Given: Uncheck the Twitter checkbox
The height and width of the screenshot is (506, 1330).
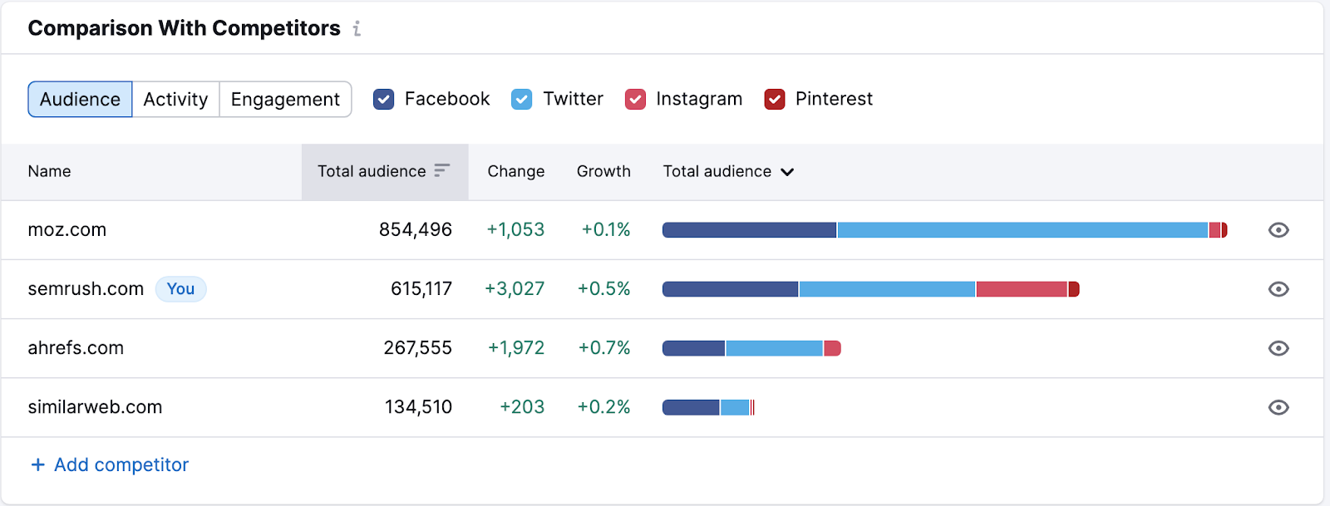Looking at the screenshot, I should (x=522, y=99).
